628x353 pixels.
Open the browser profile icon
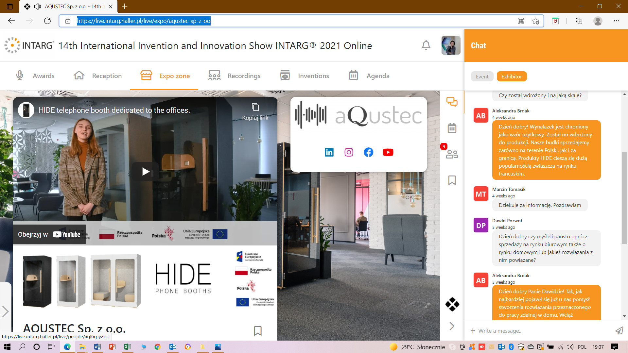(598, 21)
